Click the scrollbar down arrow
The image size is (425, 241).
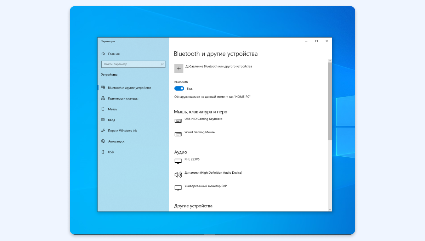coord(330,209)
